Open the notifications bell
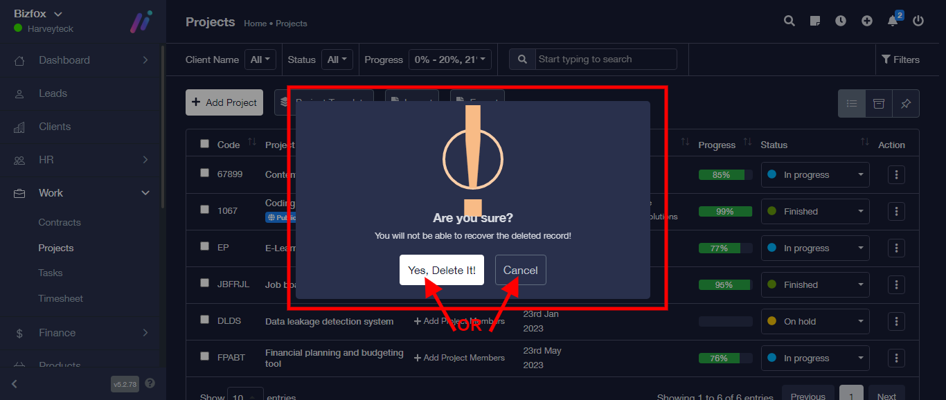The width and height of the screenshot is (946, 400). coord(893,21)
